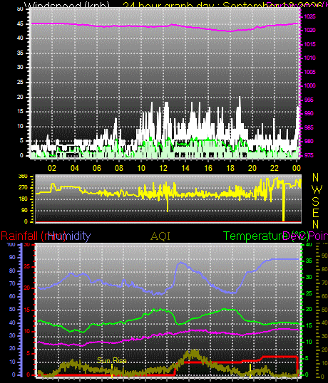The image size is (328, 383).
Task: Click 35 on the green temperature axis
Action: point(309,261)
